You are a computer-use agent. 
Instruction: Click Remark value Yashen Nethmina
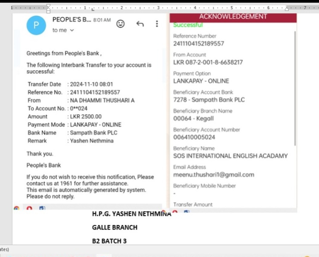[x=92, y=141]
